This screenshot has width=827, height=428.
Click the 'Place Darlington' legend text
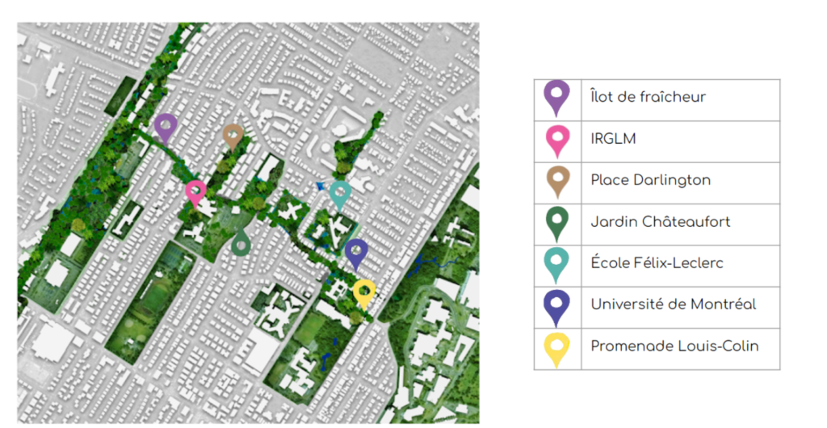[x=650, y=180]
